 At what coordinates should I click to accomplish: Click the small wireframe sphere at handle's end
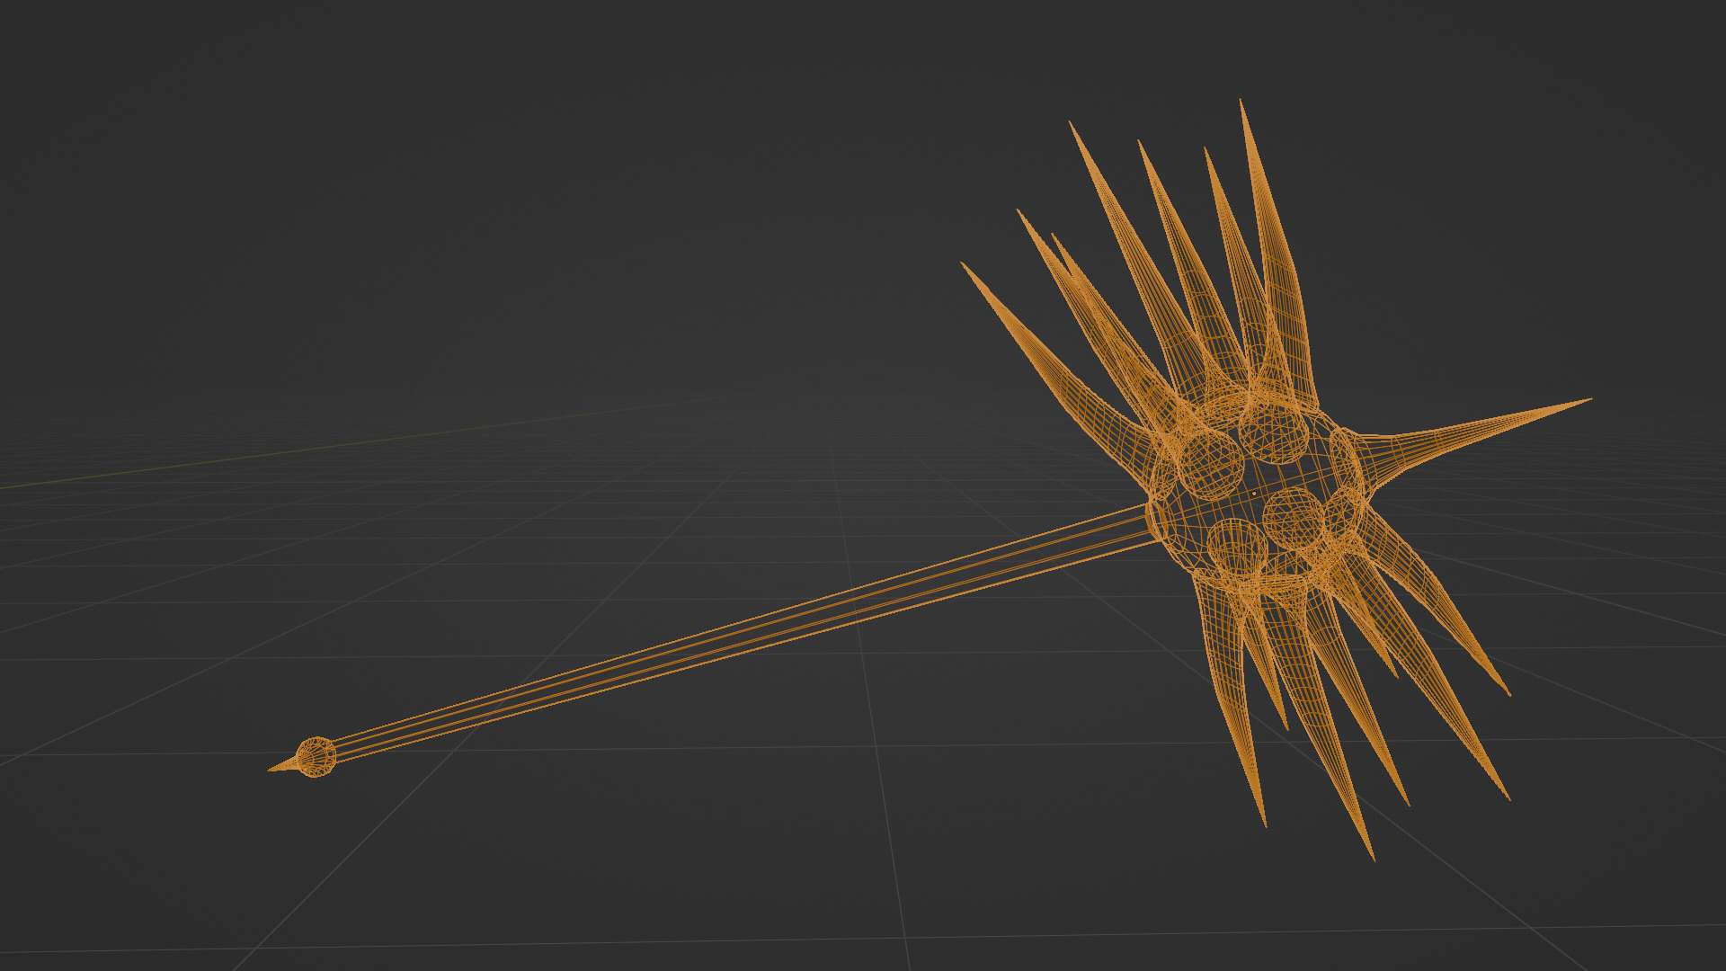click(316, 757)
